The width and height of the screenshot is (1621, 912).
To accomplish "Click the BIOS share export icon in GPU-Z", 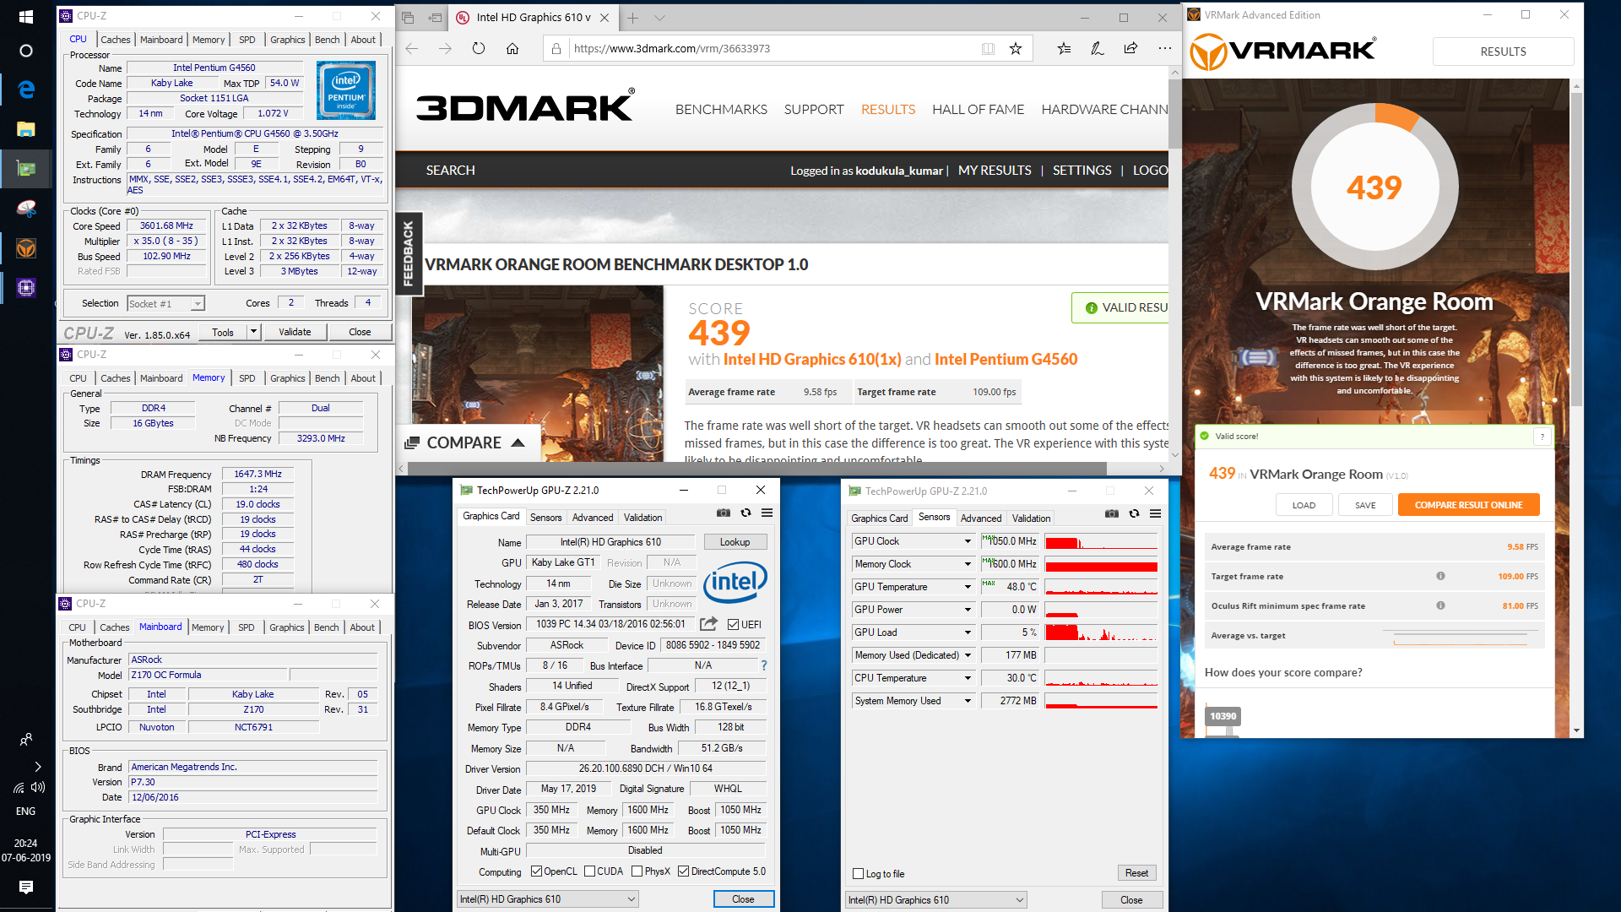I will 708,623.
